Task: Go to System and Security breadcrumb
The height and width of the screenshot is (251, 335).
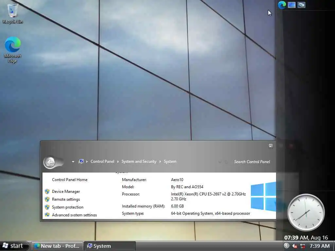Action: coord(139,161)
